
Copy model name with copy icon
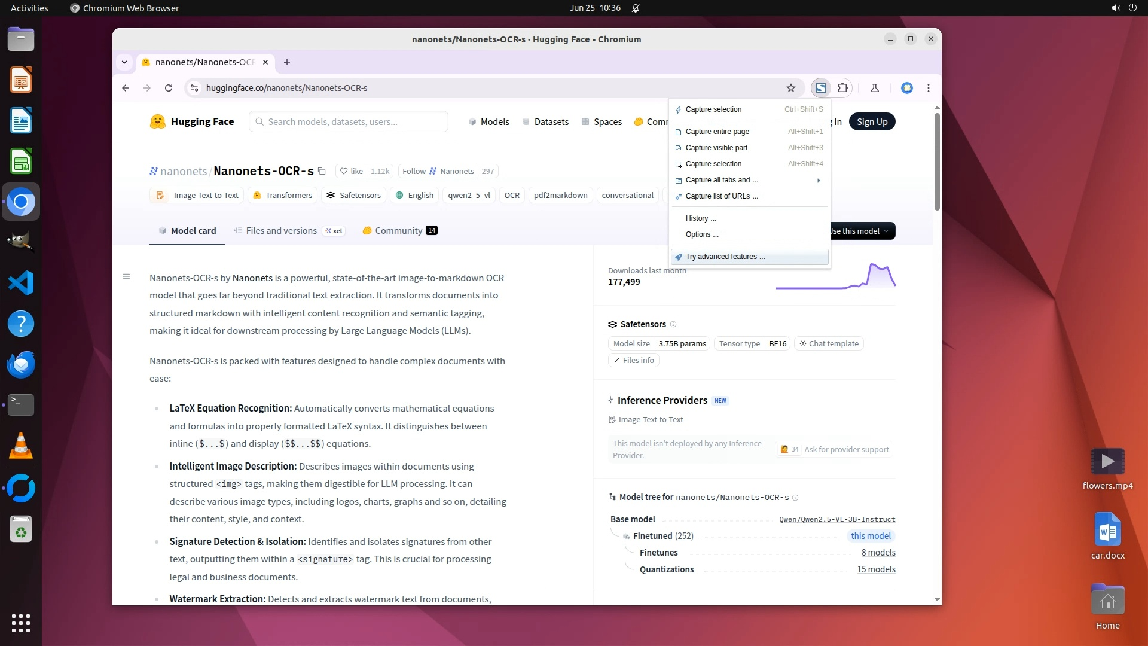click(x=322, y=172)
